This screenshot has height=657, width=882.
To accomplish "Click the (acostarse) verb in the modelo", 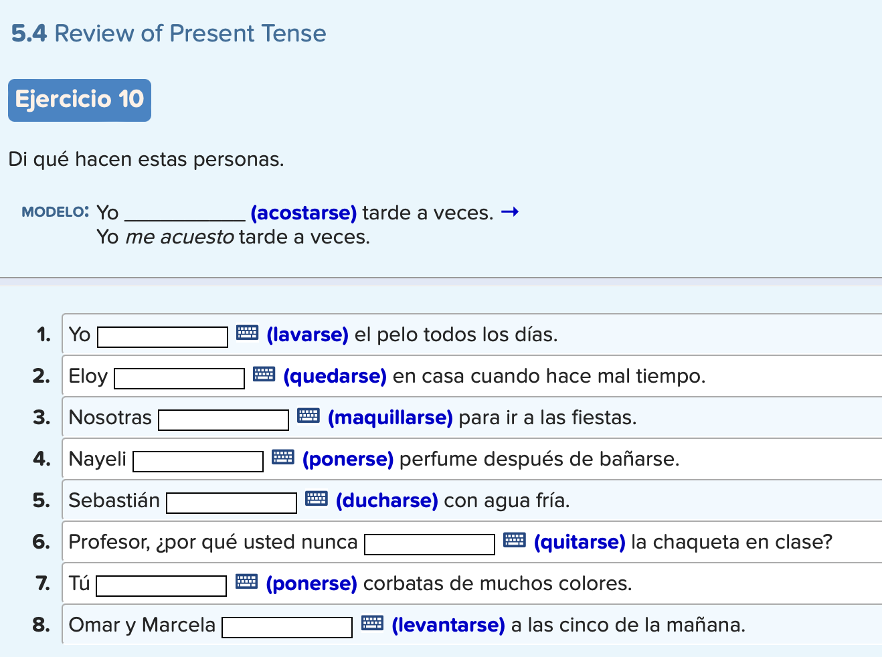I will click(303, 213).
